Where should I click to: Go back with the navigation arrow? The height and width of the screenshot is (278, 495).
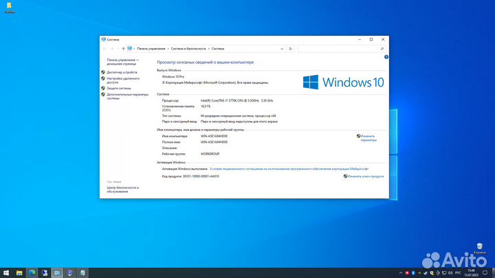click(104, 49)
